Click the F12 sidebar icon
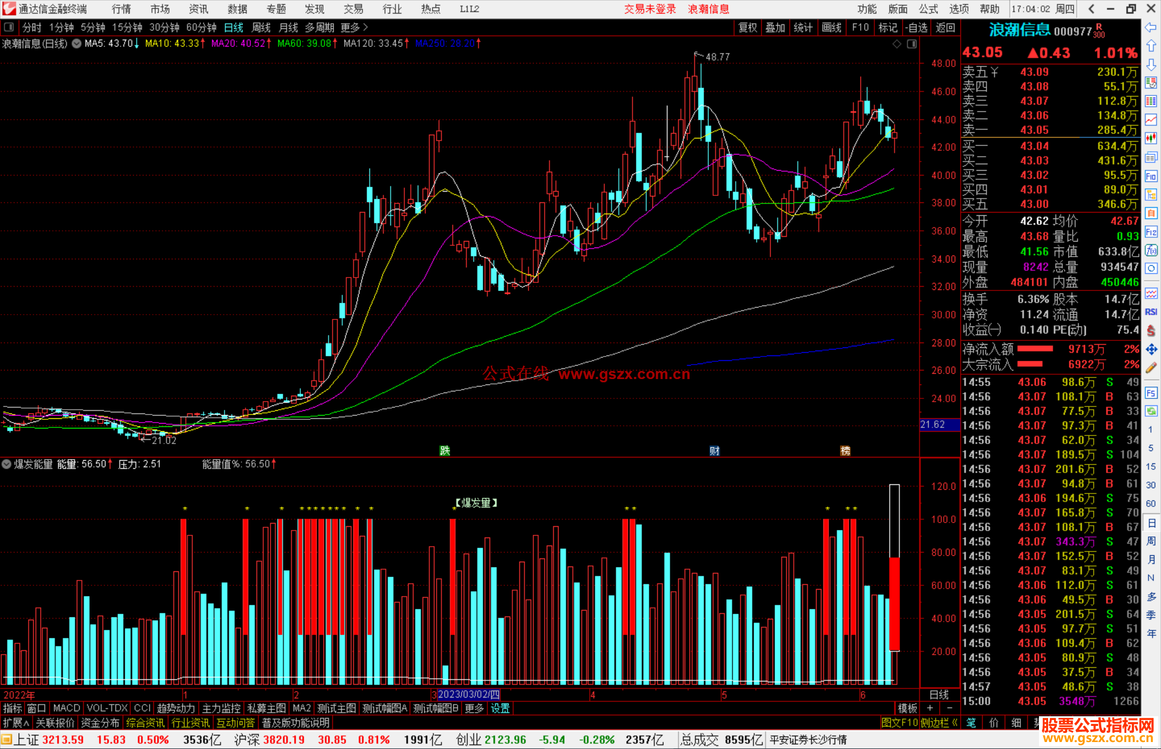This screenshot has height=749, width=1161. click(x=1151, y=232)
